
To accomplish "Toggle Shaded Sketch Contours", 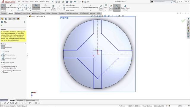I will click(125, 8).
